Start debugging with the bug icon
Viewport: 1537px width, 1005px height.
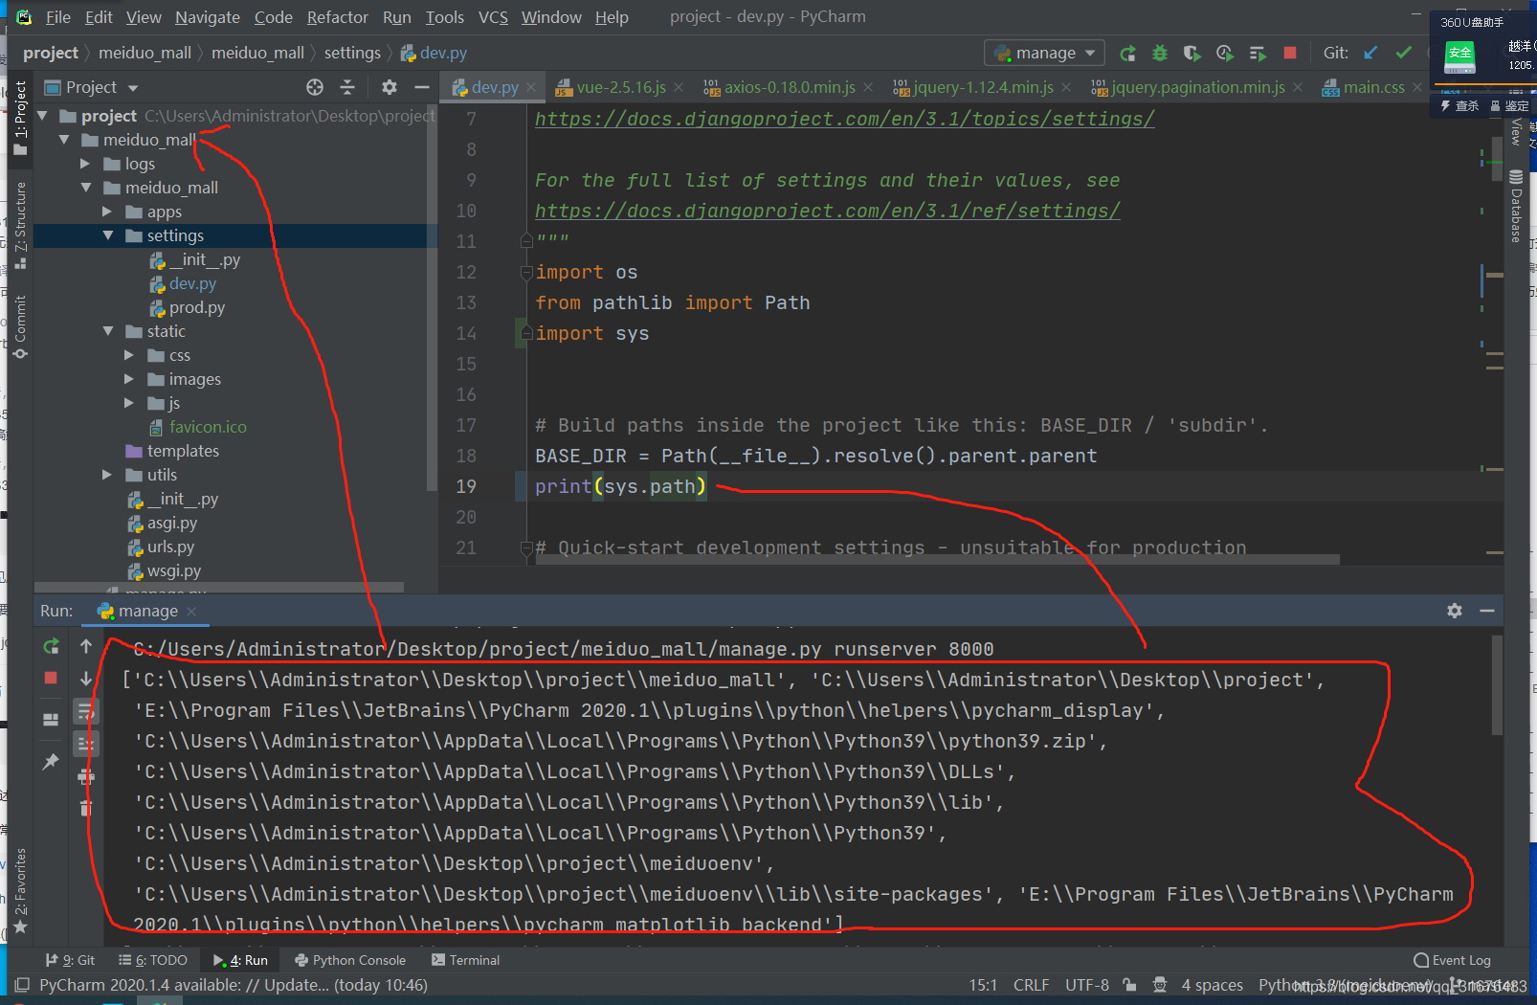(1160, 54)
